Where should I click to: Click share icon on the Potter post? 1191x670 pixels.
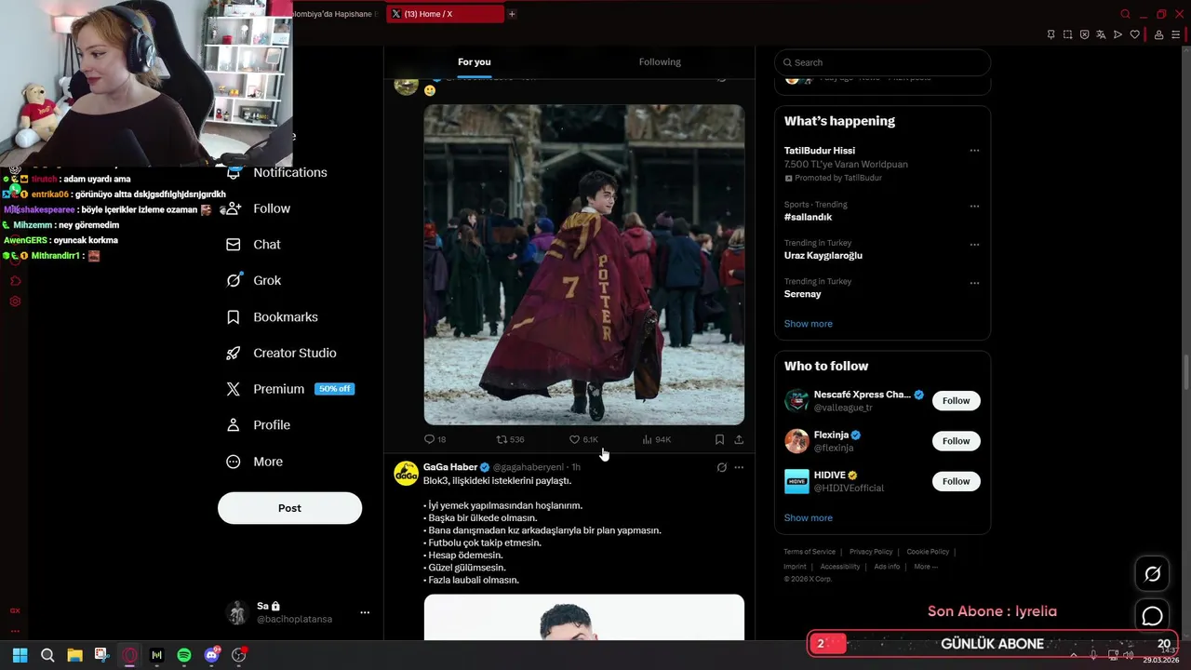coord(739,439)
